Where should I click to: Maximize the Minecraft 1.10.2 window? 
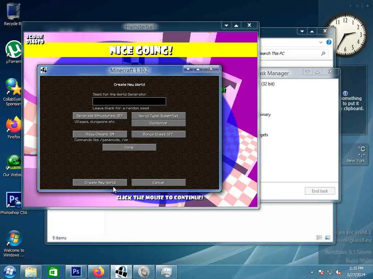(x=198, y=69)
